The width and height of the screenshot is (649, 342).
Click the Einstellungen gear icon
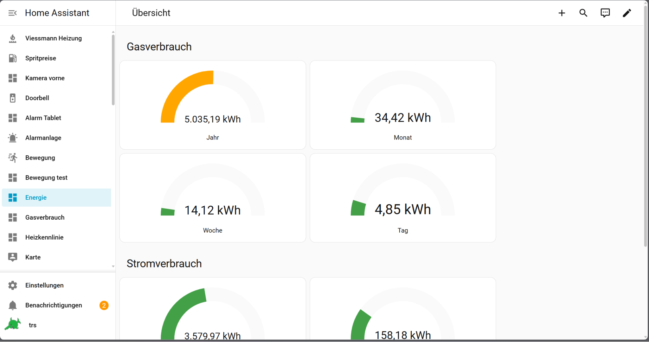pyautogui.click(x=13, y=285)
